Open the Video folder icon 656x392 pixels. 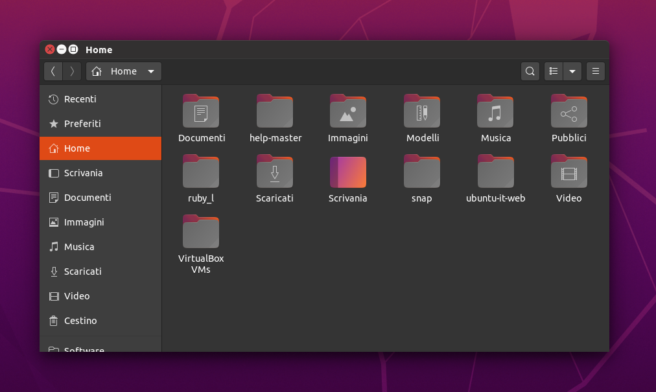(569, 172)
